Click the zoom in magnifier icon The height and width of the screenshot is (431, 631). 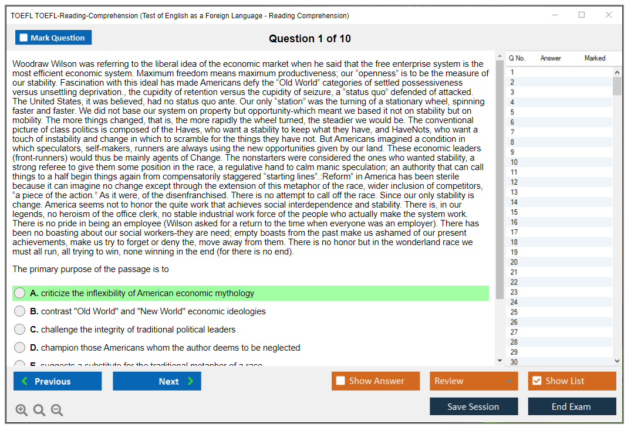tap(22, 410)
